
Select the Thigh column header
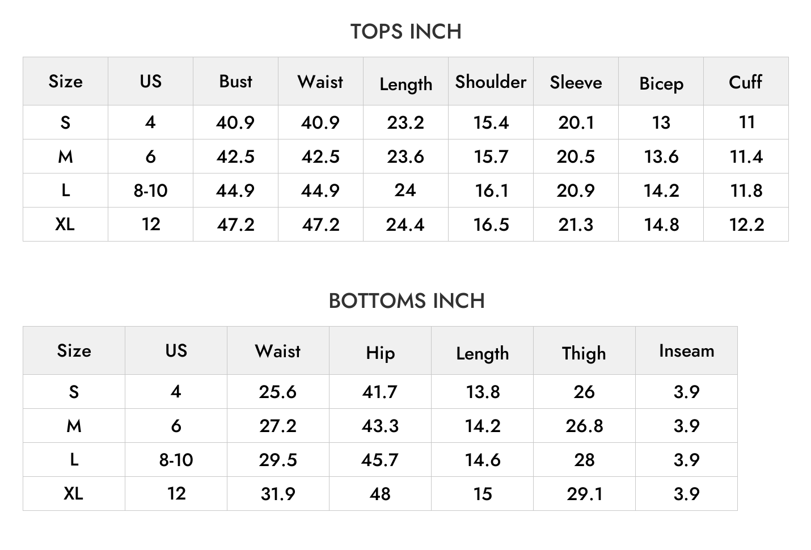(x=584, y=353)
